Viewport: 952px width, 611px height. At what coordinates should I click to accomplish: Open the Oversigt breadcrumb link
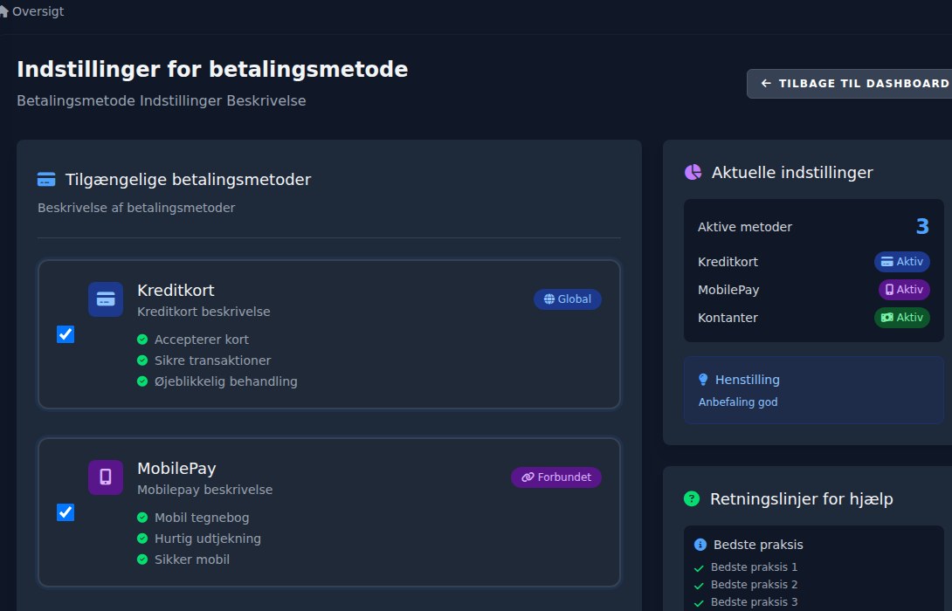38,11
